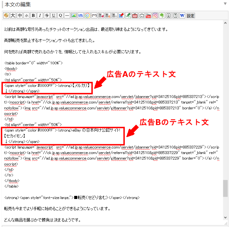This screenshot has width=230, height=227.
Task: Open the color palette tool
Action: 6,15
